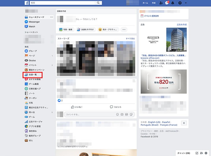
Task: Click the notifications bell icon
Action: pyautogui.click(x=173, y=3)
